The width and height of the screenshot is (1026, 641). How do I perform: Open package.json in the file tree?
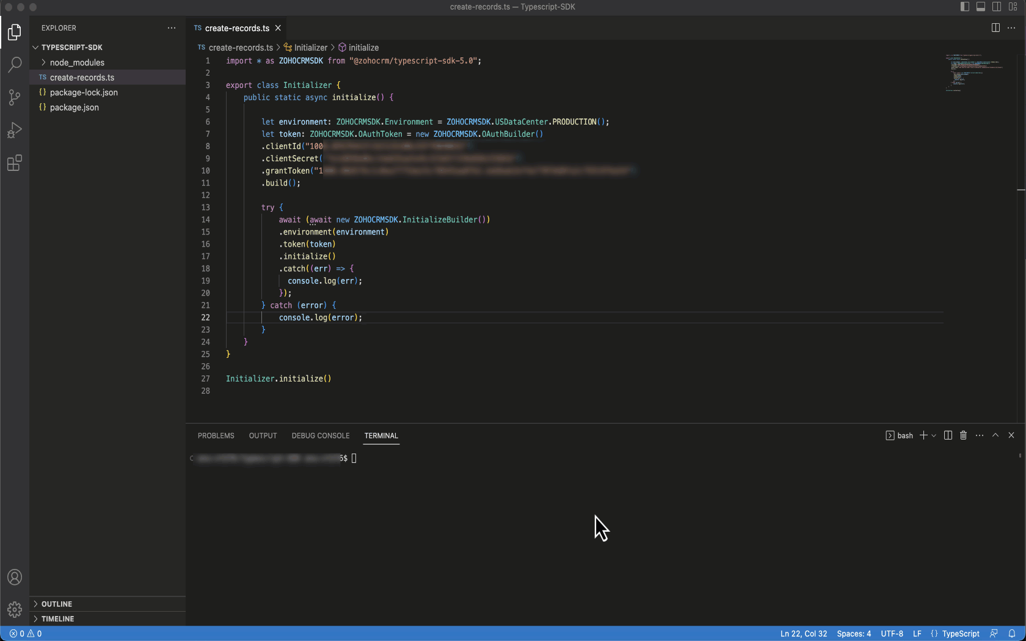coord(75,107)
